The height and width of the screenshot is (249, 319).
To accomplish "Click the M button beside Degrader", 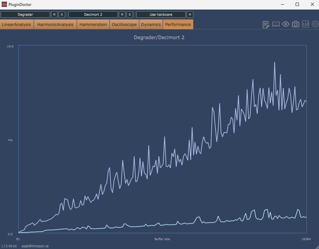I will click(x=54, y=14).
